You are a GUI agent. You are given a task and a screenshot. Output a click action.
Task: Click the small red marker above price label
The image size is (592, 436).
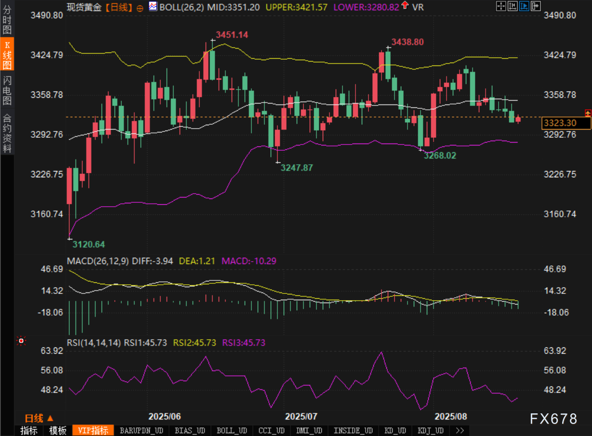click(x=587, y=113)
